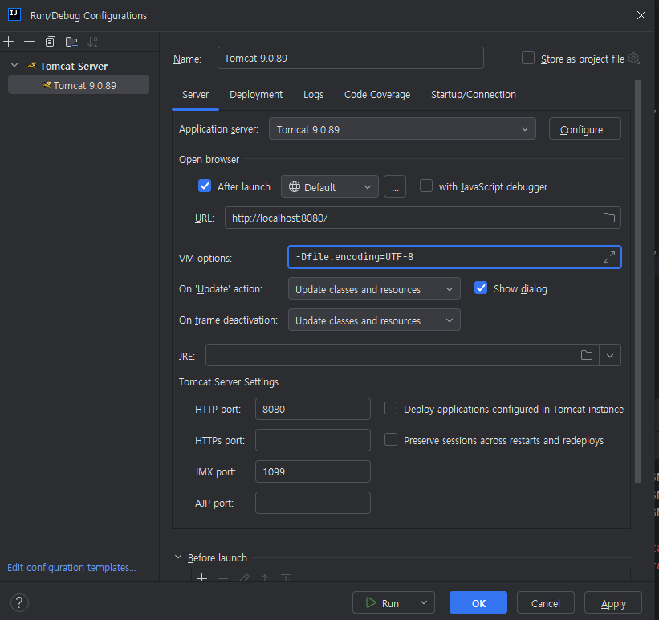Add a new run configuration
The width and height of the screenshot is (659, 620).
click(8, 42)
